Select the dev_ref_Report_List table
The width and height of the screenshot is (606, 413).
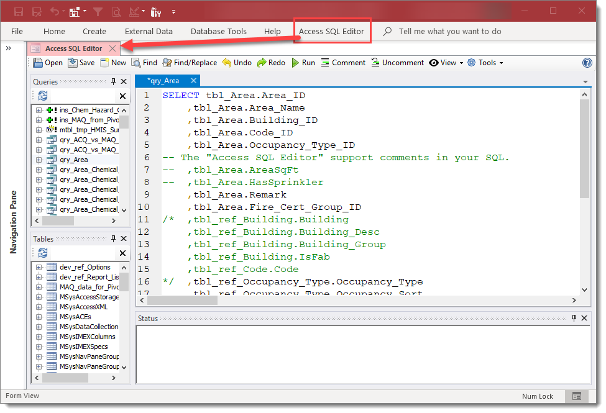[89, 278]
